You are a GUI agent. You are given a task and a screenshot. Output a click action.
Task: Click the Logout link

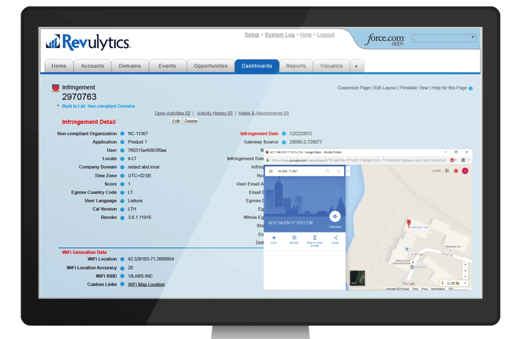(x=326, y=35)
